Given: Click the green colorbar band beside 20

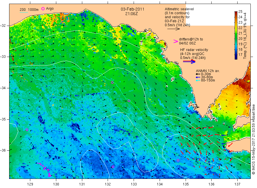Looking at the screenshot, I should [x=236, y=38].
